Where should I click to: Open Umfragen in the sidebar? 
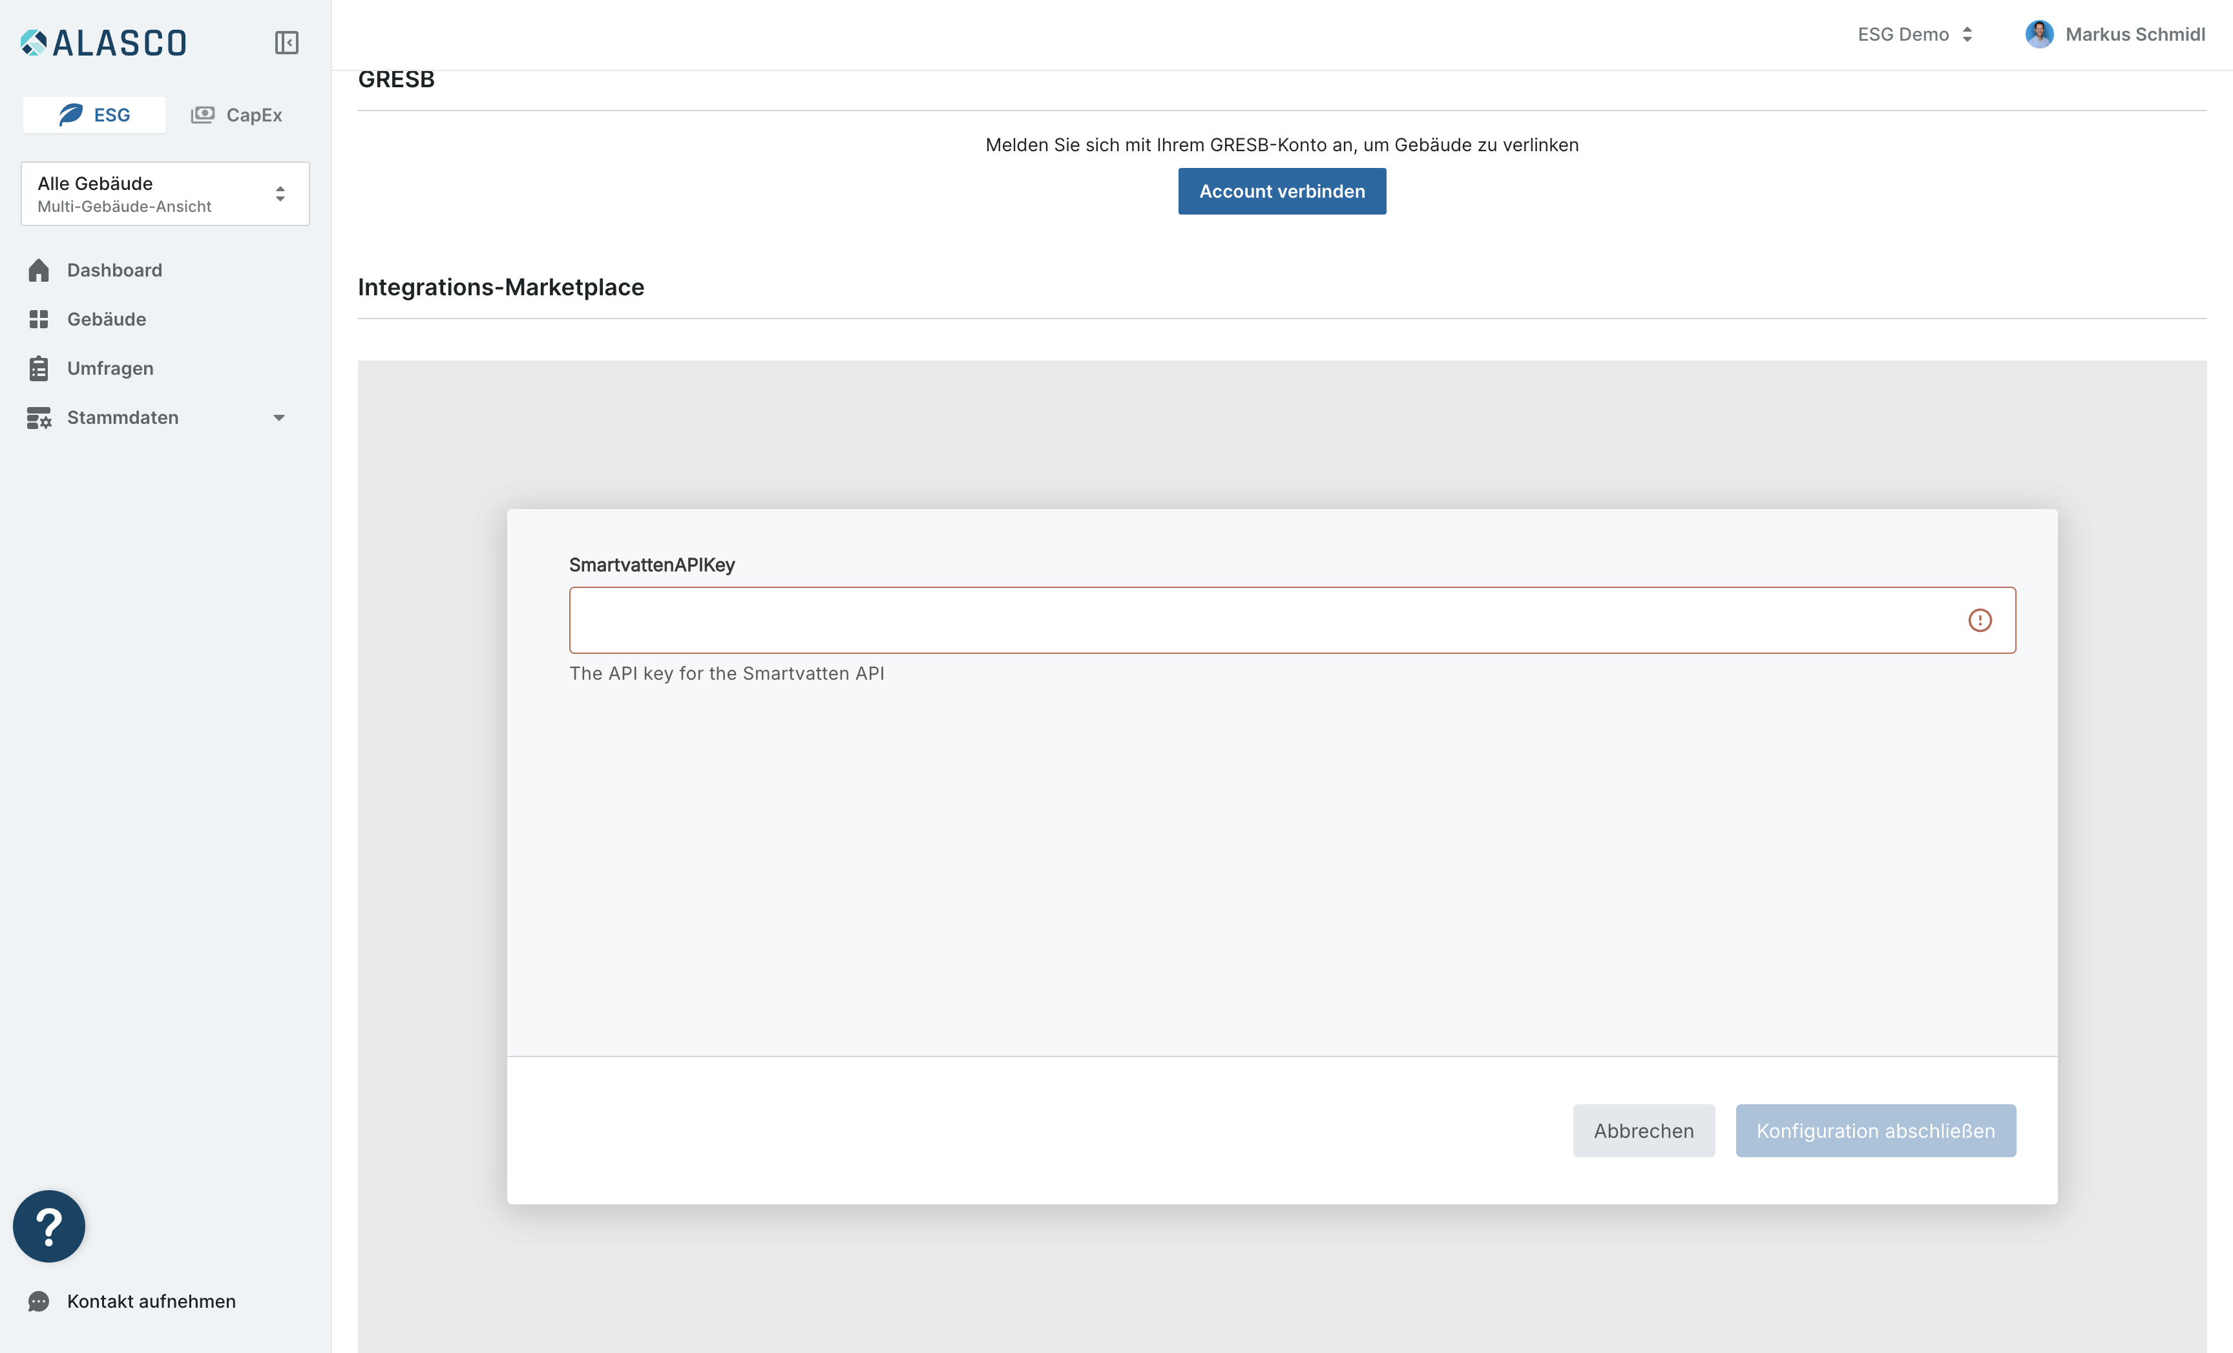click(x=110, y=368)
